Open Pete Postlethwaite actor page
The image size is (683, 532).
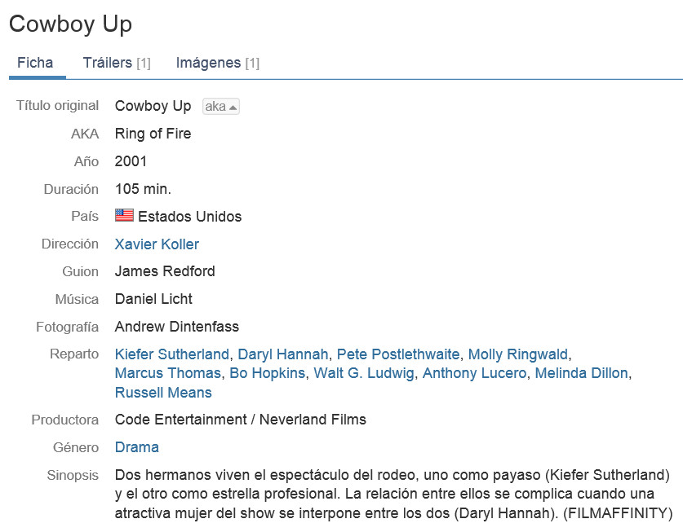tap(398, 354)
